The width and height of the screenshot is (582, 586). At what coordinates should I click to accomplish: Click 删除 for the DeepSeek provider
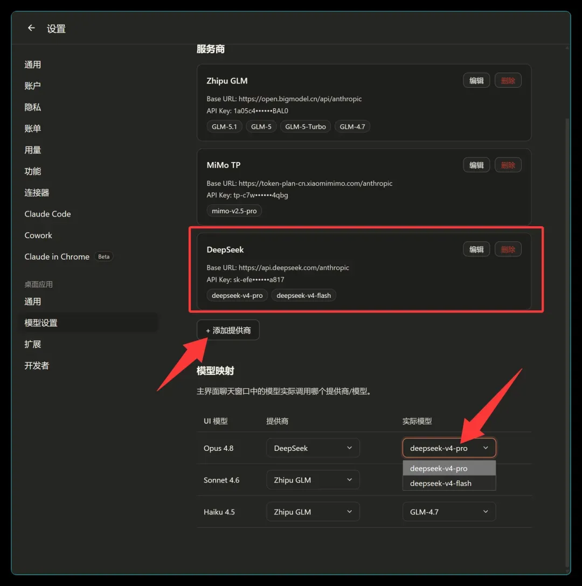tap(508, 249)
